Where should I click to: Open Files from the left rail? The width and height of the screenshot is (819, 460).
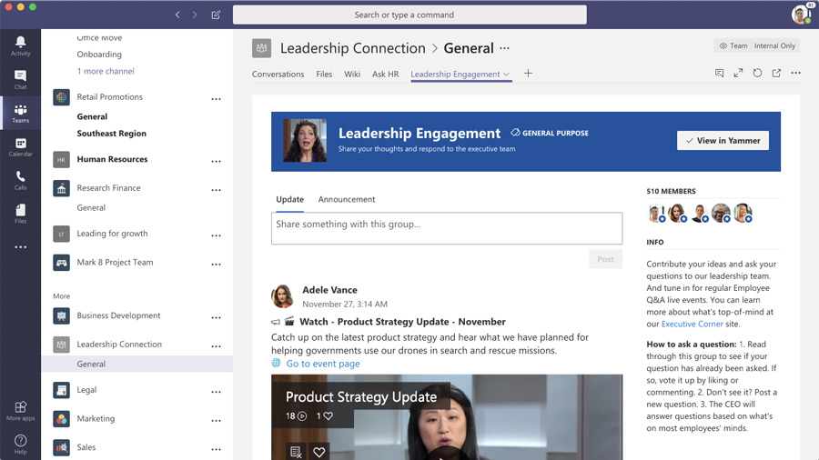(x=20, y=214)
